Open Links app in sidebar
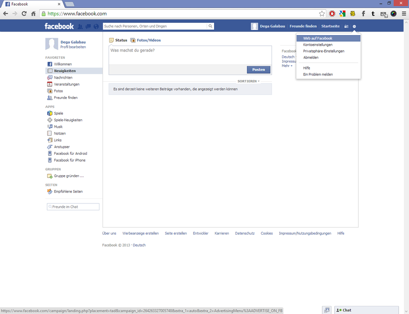Image resolution: width=409 pixels, height=314 pixels. click(x=58, y=140)
